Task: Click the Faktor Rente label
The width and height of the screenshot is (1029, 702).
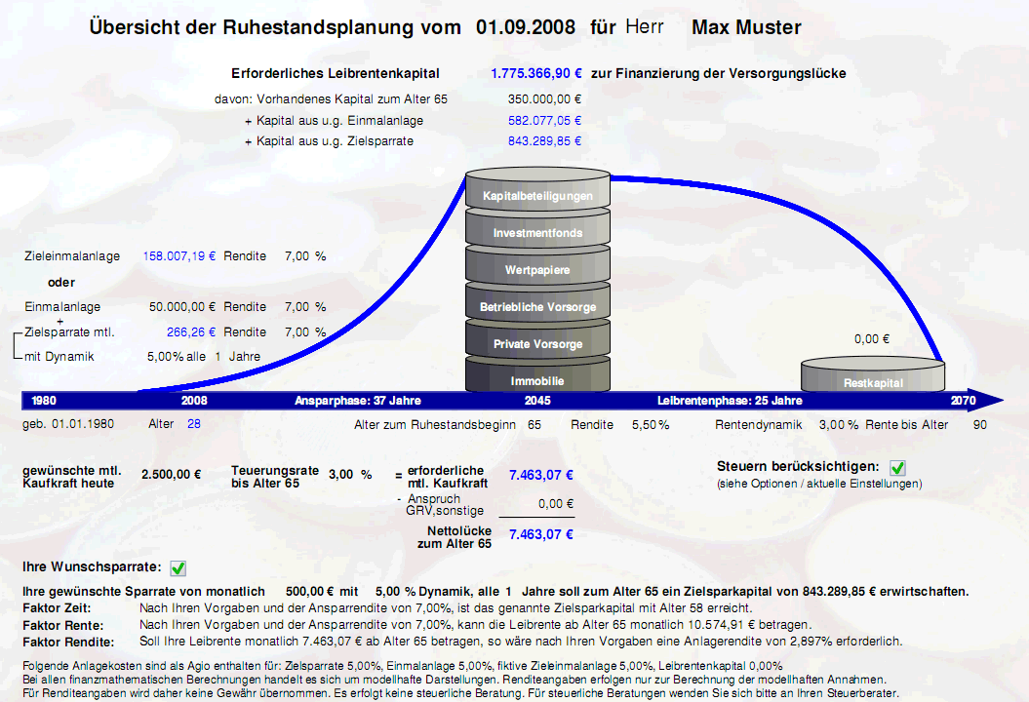Action: coord(63,625)
